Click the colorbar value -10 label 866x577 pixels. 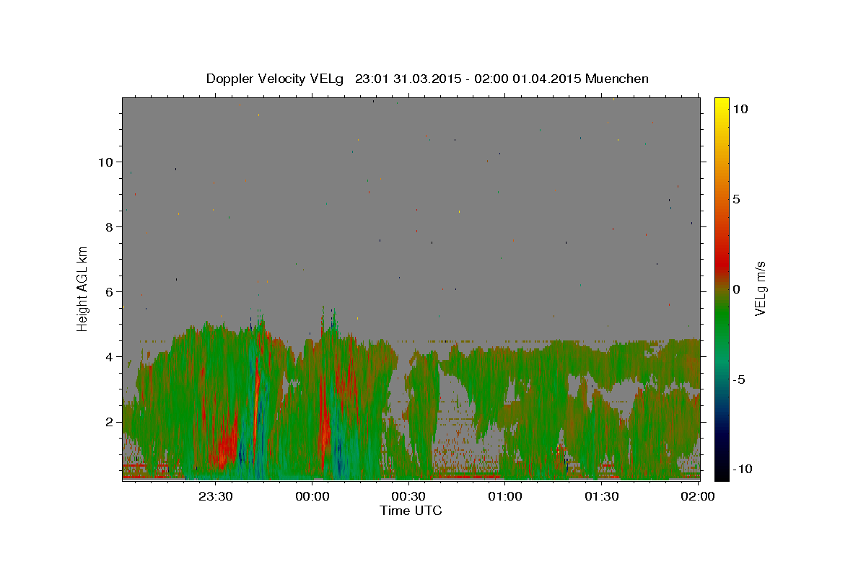coord(742,470)
